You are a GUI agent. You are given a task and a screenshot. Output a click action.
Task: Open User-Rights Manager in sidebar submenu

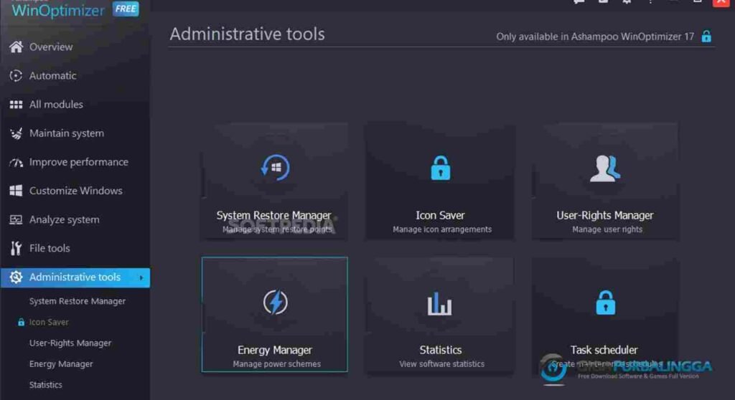[x=70, y=343]
